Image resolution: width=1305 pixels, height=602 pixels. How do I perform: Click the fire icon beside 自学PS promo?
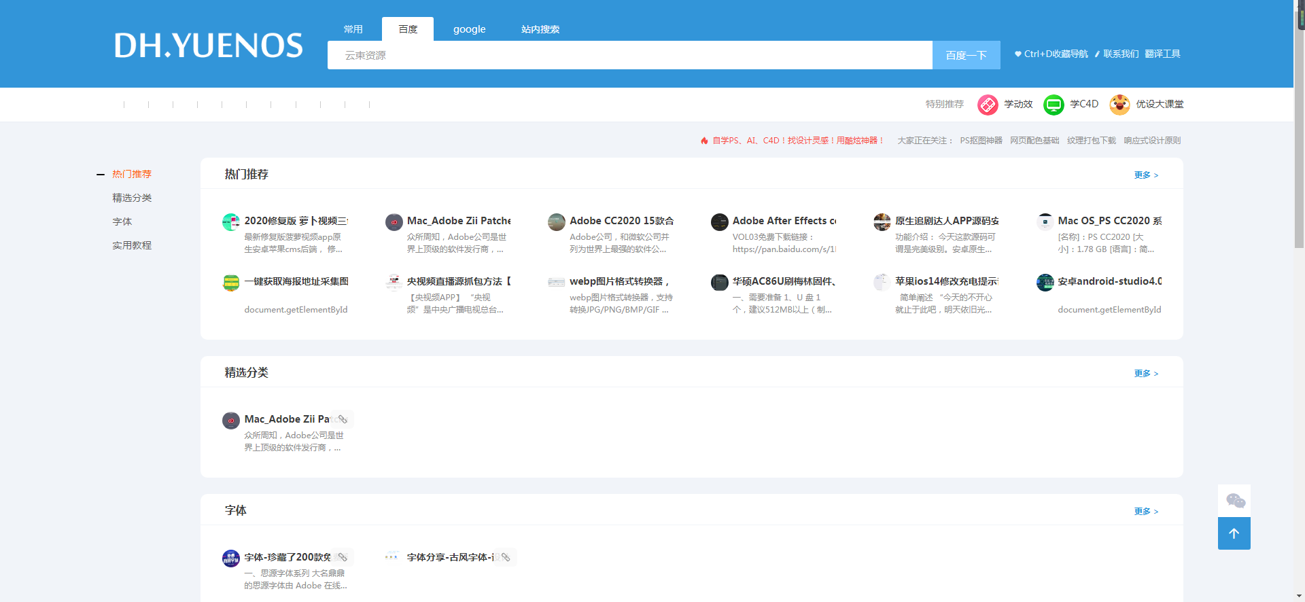pyautogui.click(x=704, y=141)
